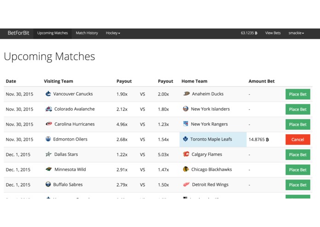Click the 2.91x Wild payout
The width and height of the screenshot is (320, 227).
pos(122,170)
